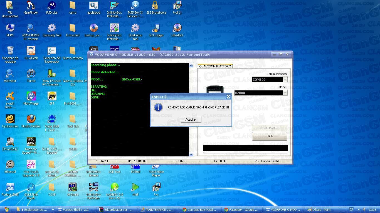The height and width of the screenshot is (213, 380).
Task: Open AirSnare desktop icon
Action: tap(73, 190)
